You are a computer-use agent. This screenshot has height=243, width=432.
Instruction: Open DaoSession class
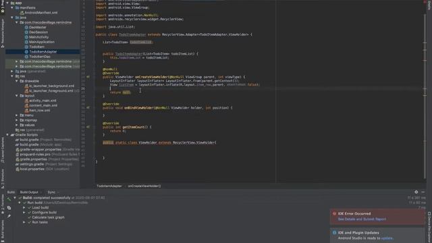(x=38, y=32)
